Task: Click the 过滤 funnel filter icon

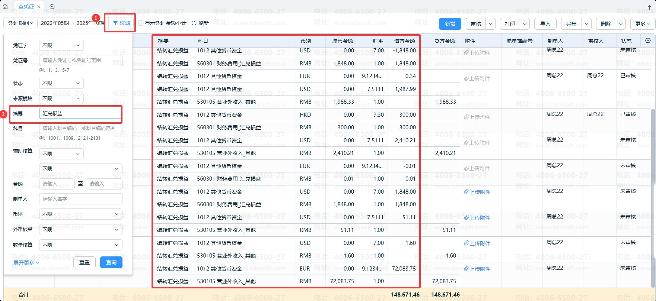Action: tap(115, 23)
